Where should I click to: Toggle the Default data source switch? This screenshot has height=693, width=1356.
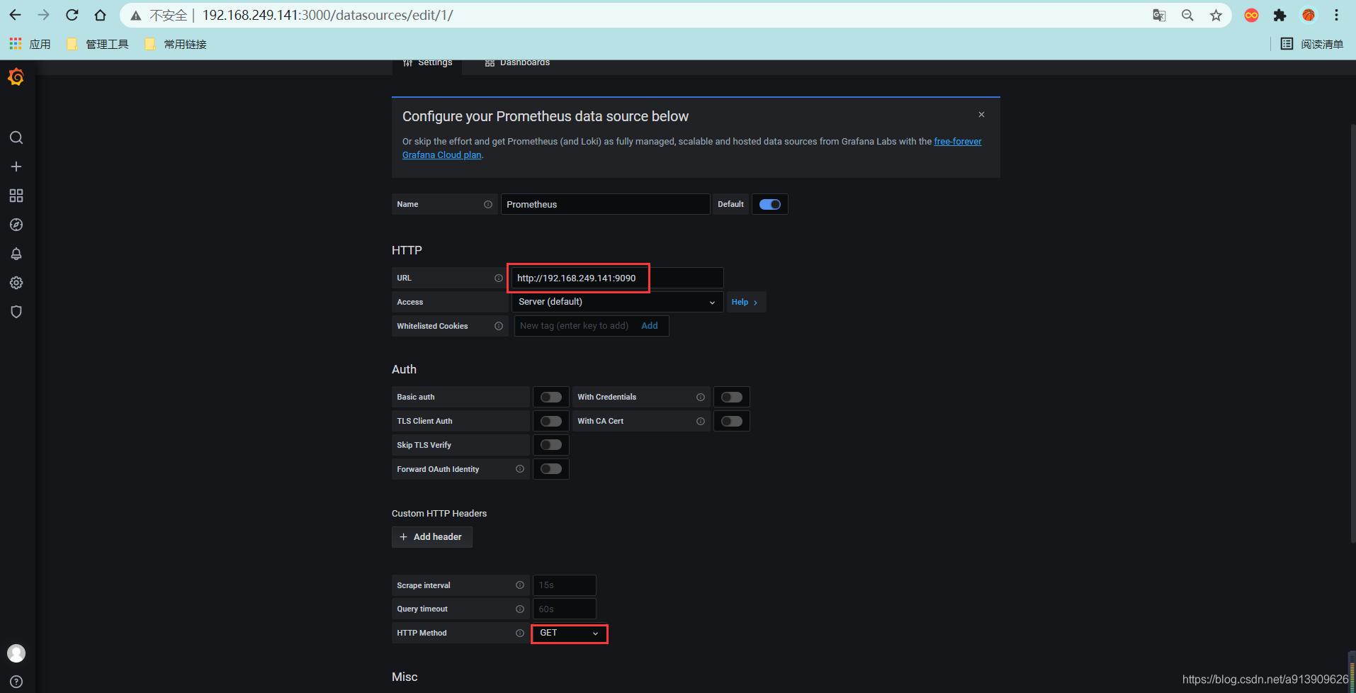pos(770,204)
